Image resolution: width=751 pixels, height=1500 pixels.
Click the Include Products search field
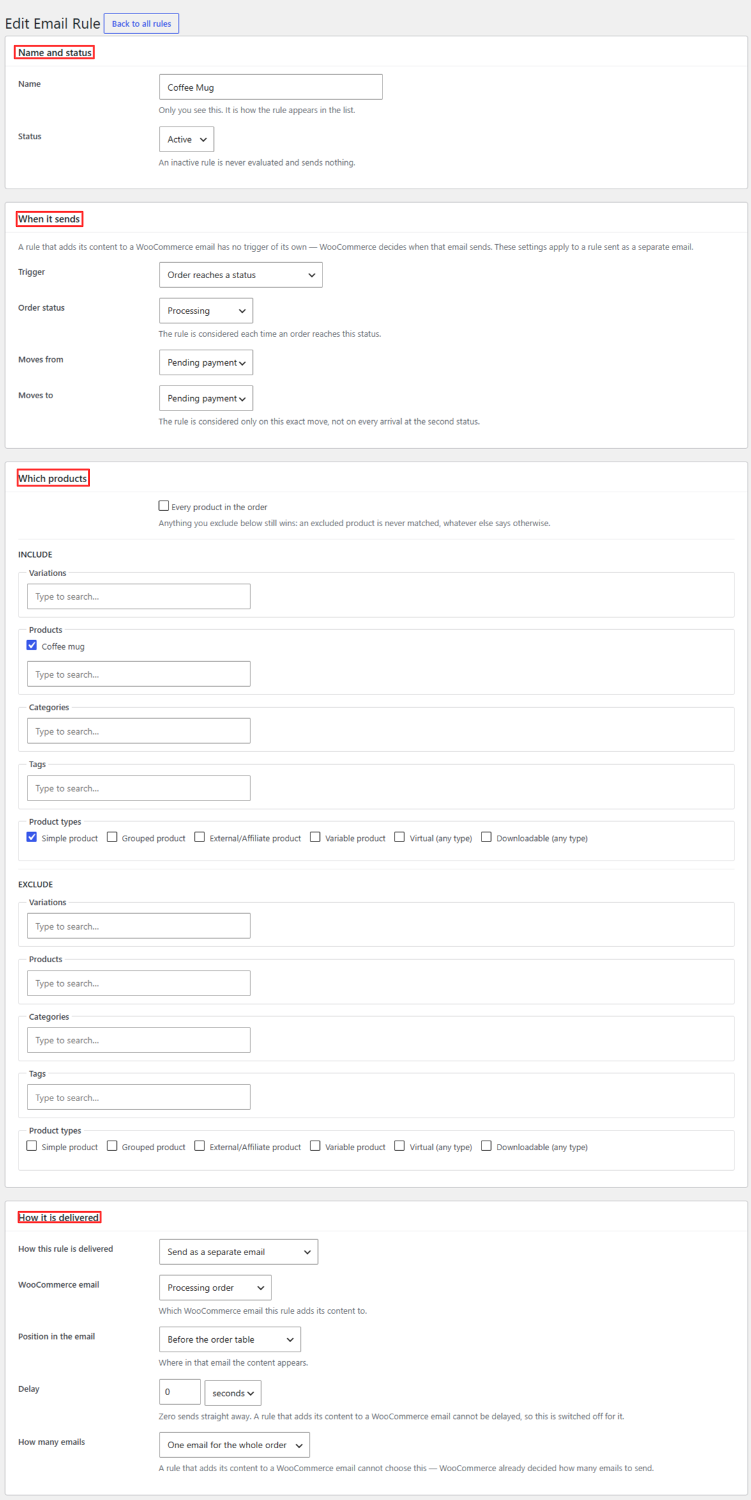point(139,674)
